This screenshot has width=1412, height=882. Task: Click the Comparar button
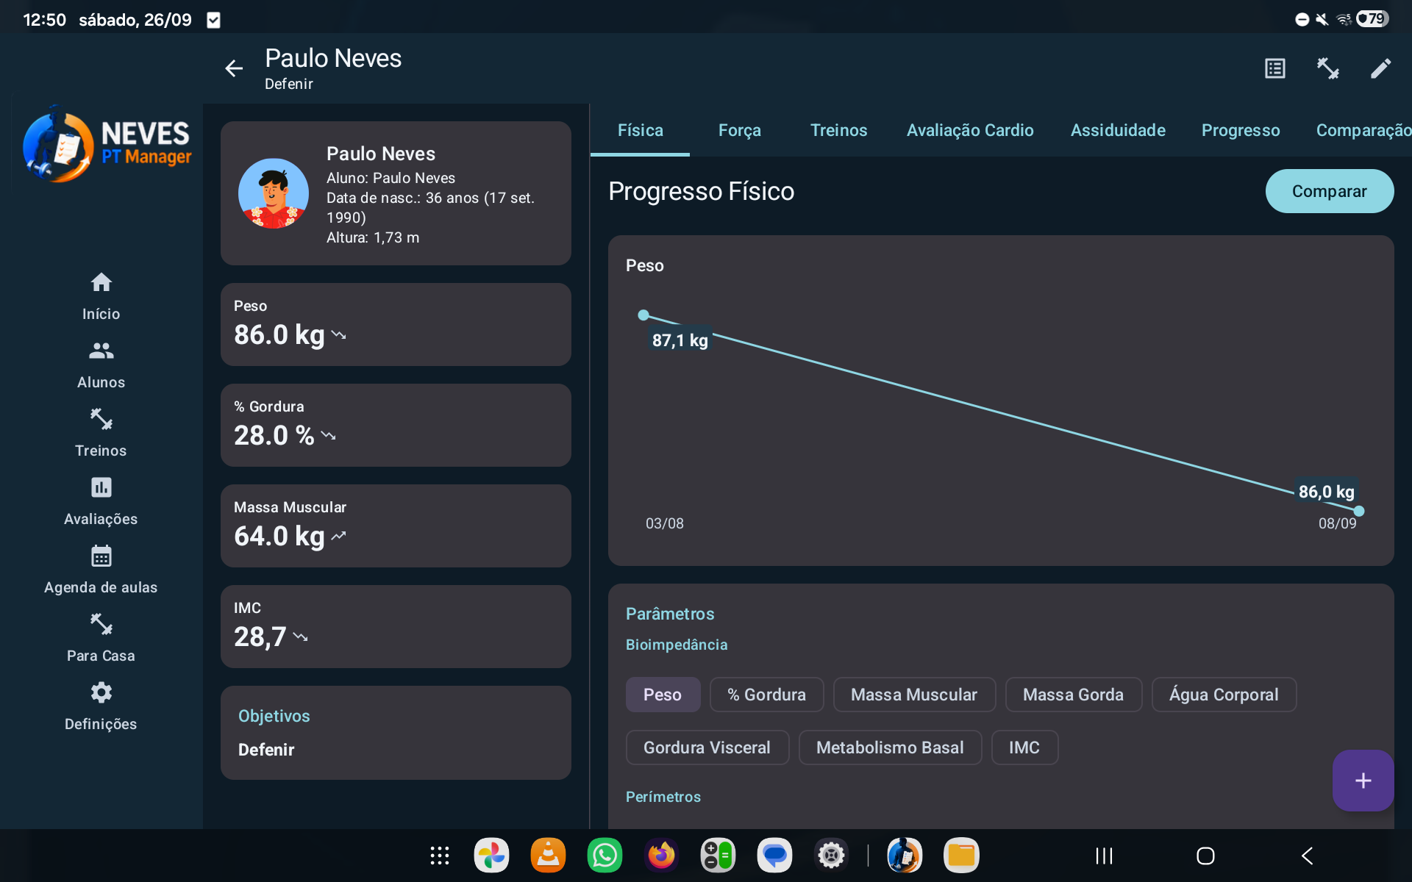(1330, 191)
